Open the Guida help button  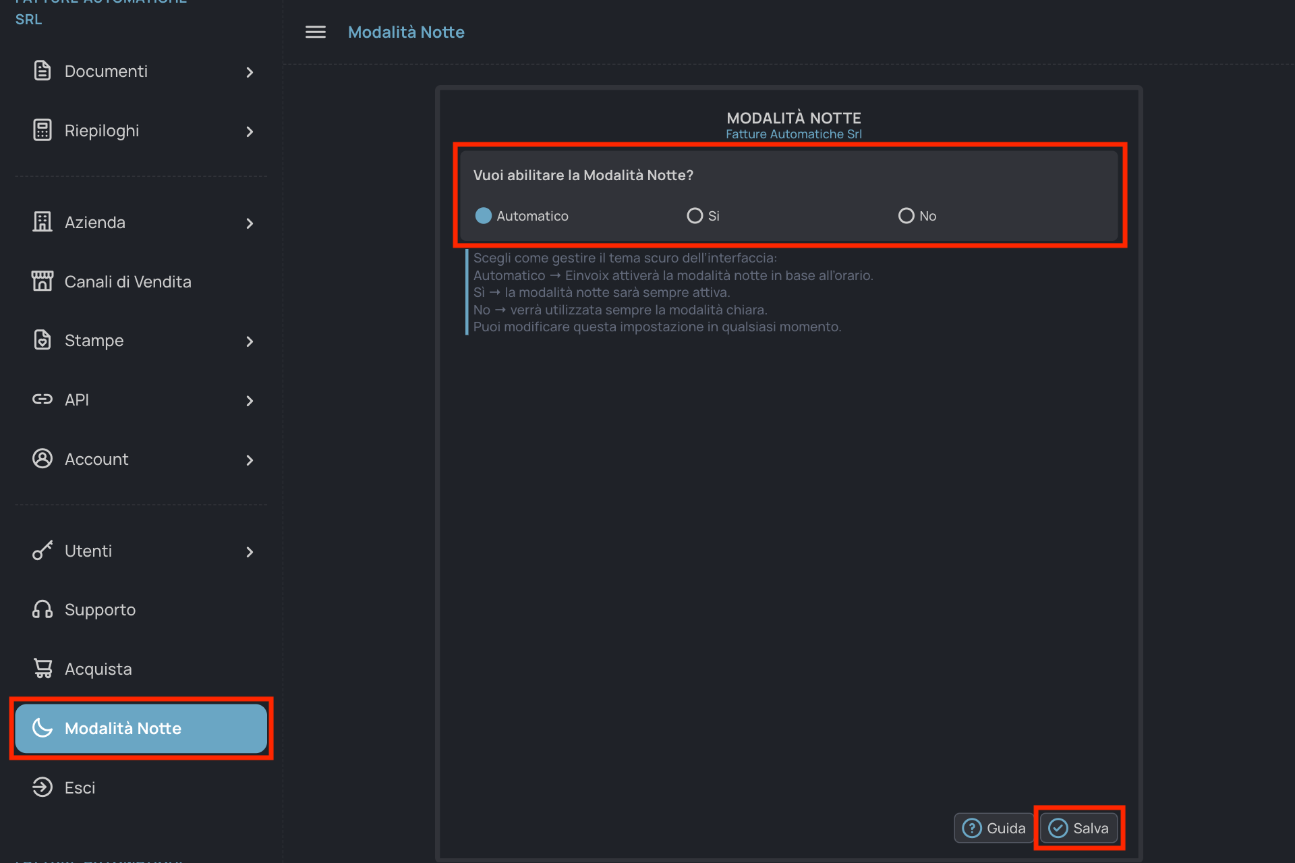994,828
